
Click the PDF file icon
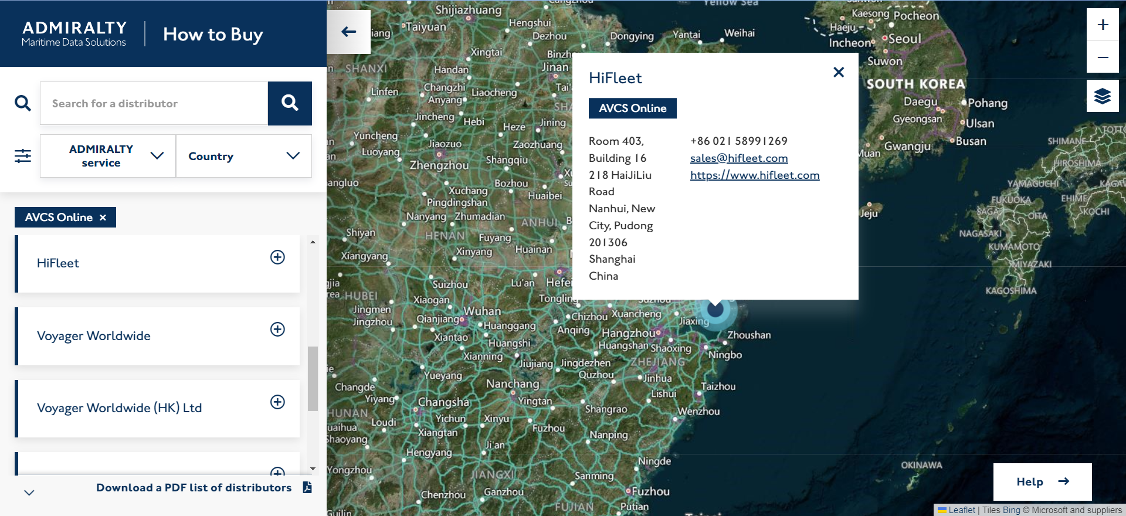pyautogui.click(x=307, y=487)
